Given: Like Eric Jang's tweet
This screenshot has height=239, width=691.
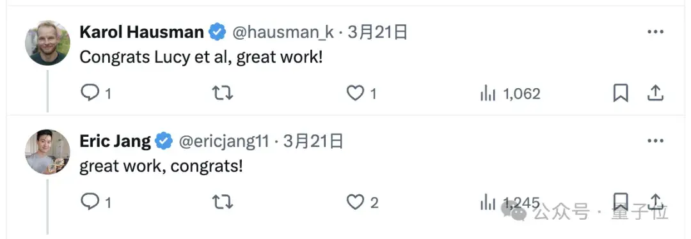Looking at the screenshot, I should pyautogui.click(x=354, y=203).
